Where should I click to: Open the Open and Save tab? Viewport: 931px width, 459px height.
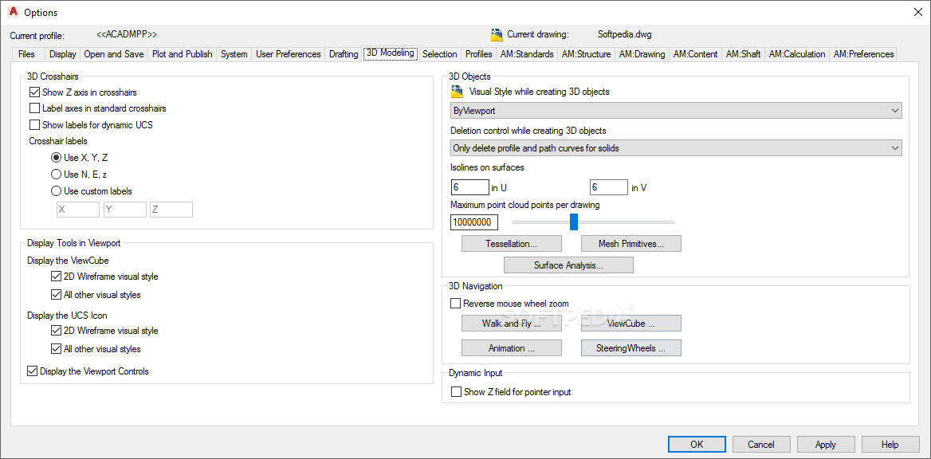(114, 54)
